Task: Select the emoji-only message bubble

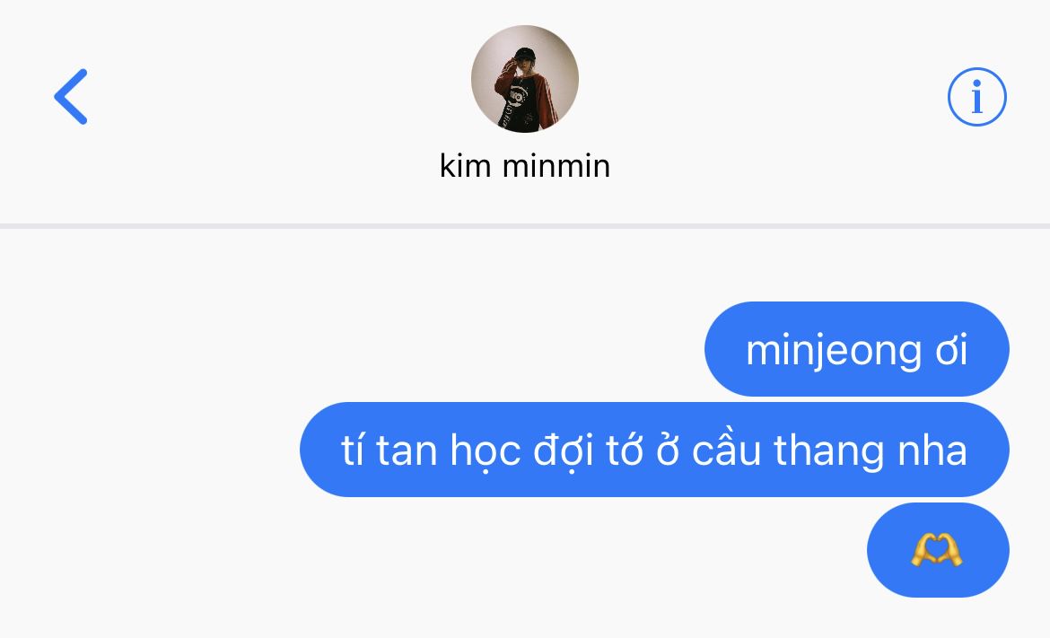Action: tap(938, 550)
